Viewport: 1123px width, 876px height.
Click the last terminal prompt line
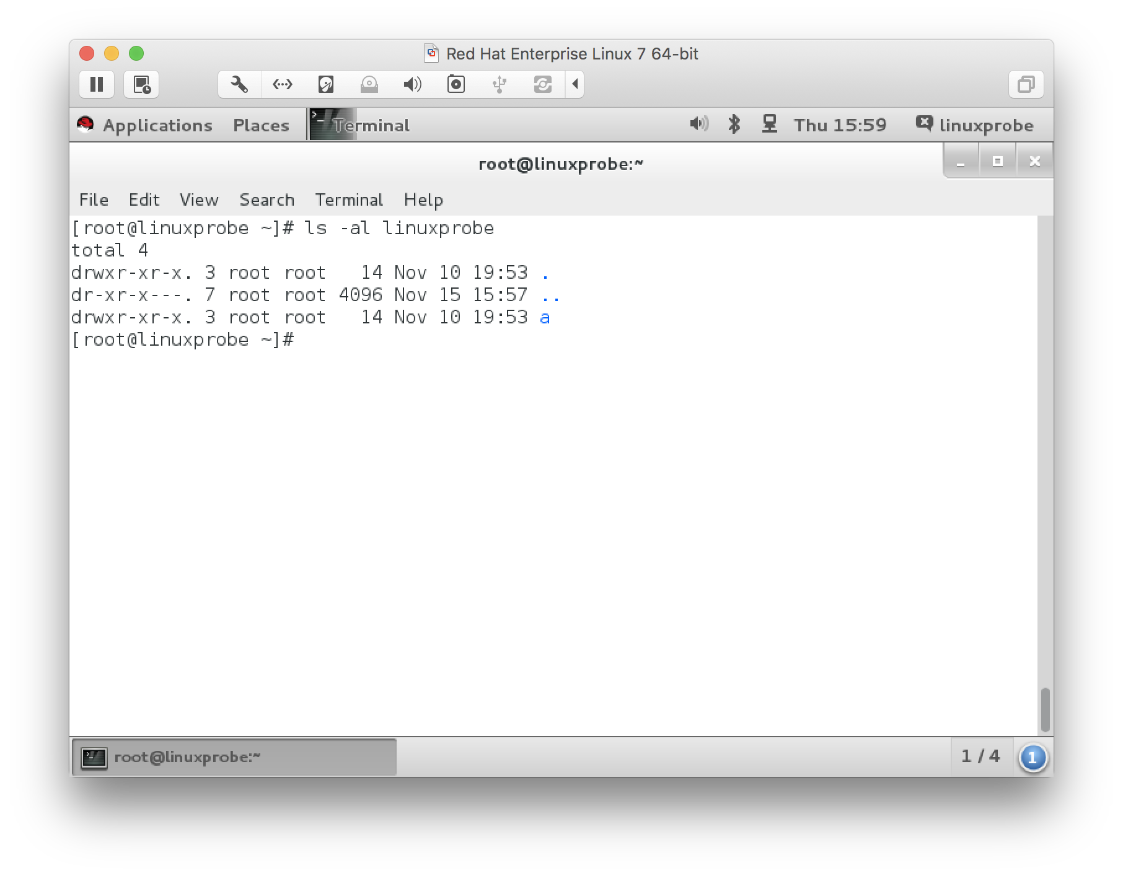[x=183, y=340]
